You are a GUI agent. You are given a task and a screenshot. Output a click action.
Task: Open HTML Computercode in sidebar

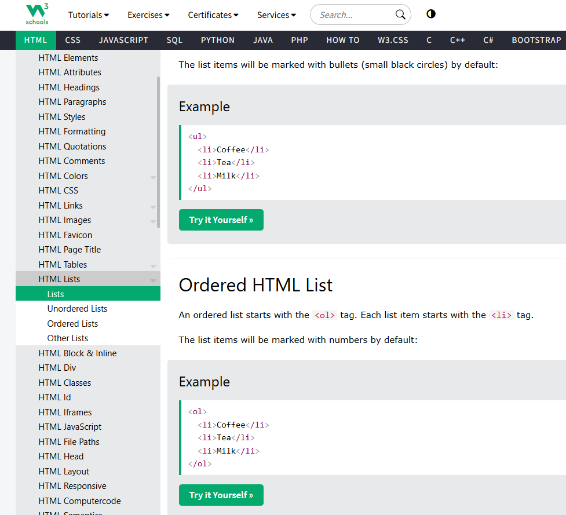[x=87, y=501]
